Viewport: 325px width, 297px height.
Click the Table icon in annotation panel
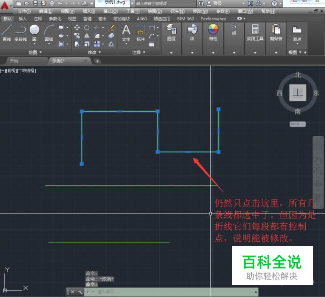coord(152,44)
